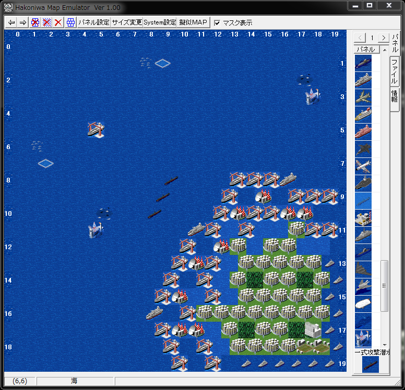Click the panel list scroll down arrow
The image size is (405, 390).
tap(385, 345)
